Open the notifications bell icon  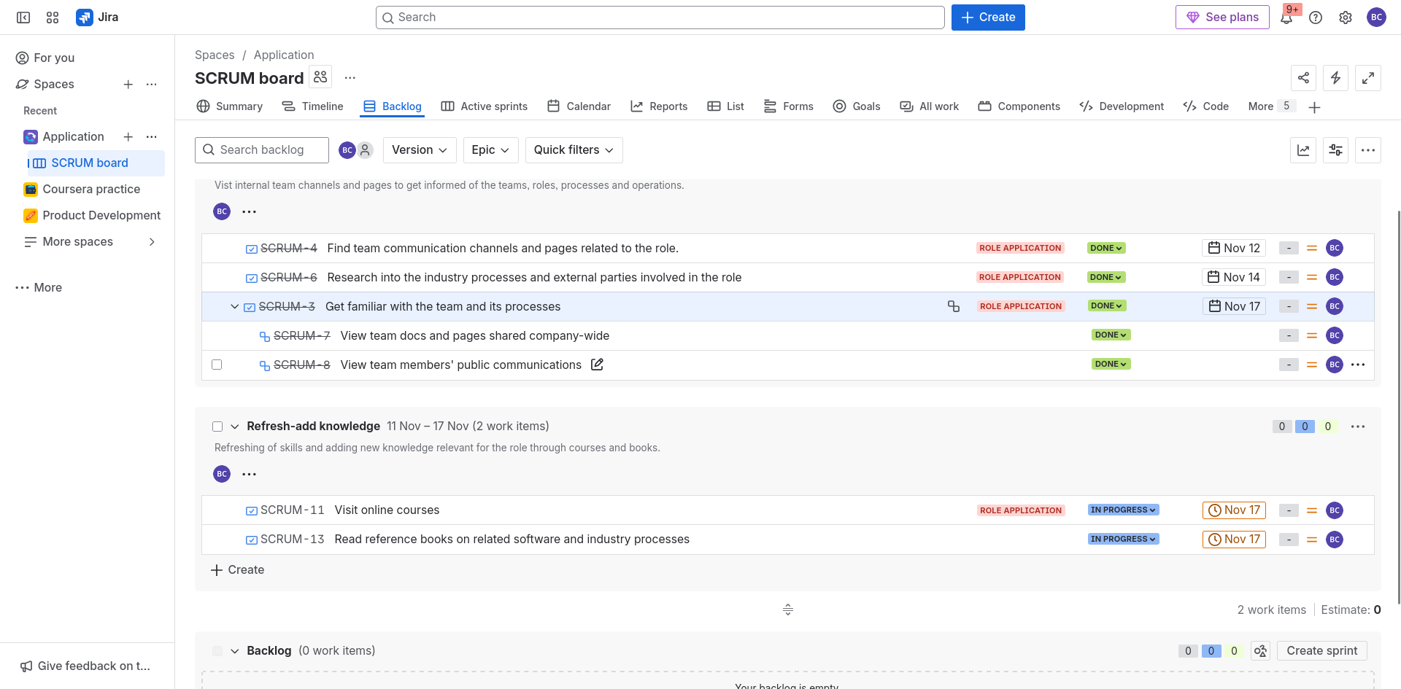pos(1286,17)
